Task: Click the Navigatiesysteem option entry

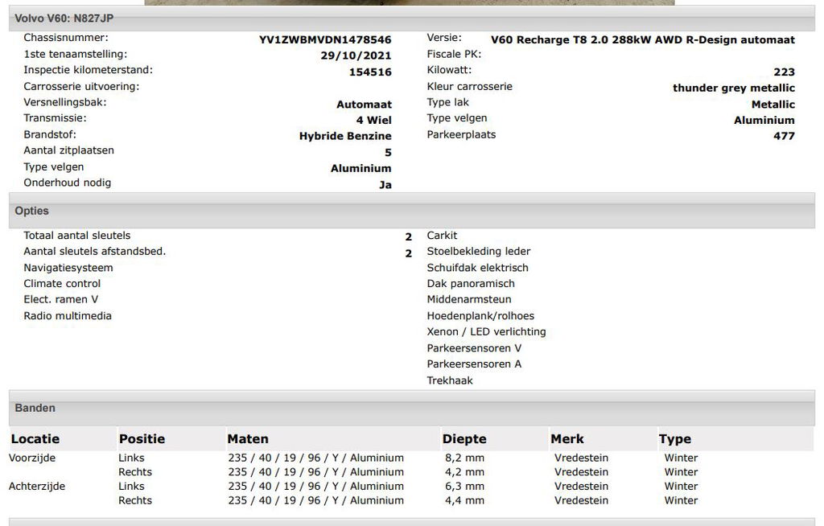Action: point(68,268)
